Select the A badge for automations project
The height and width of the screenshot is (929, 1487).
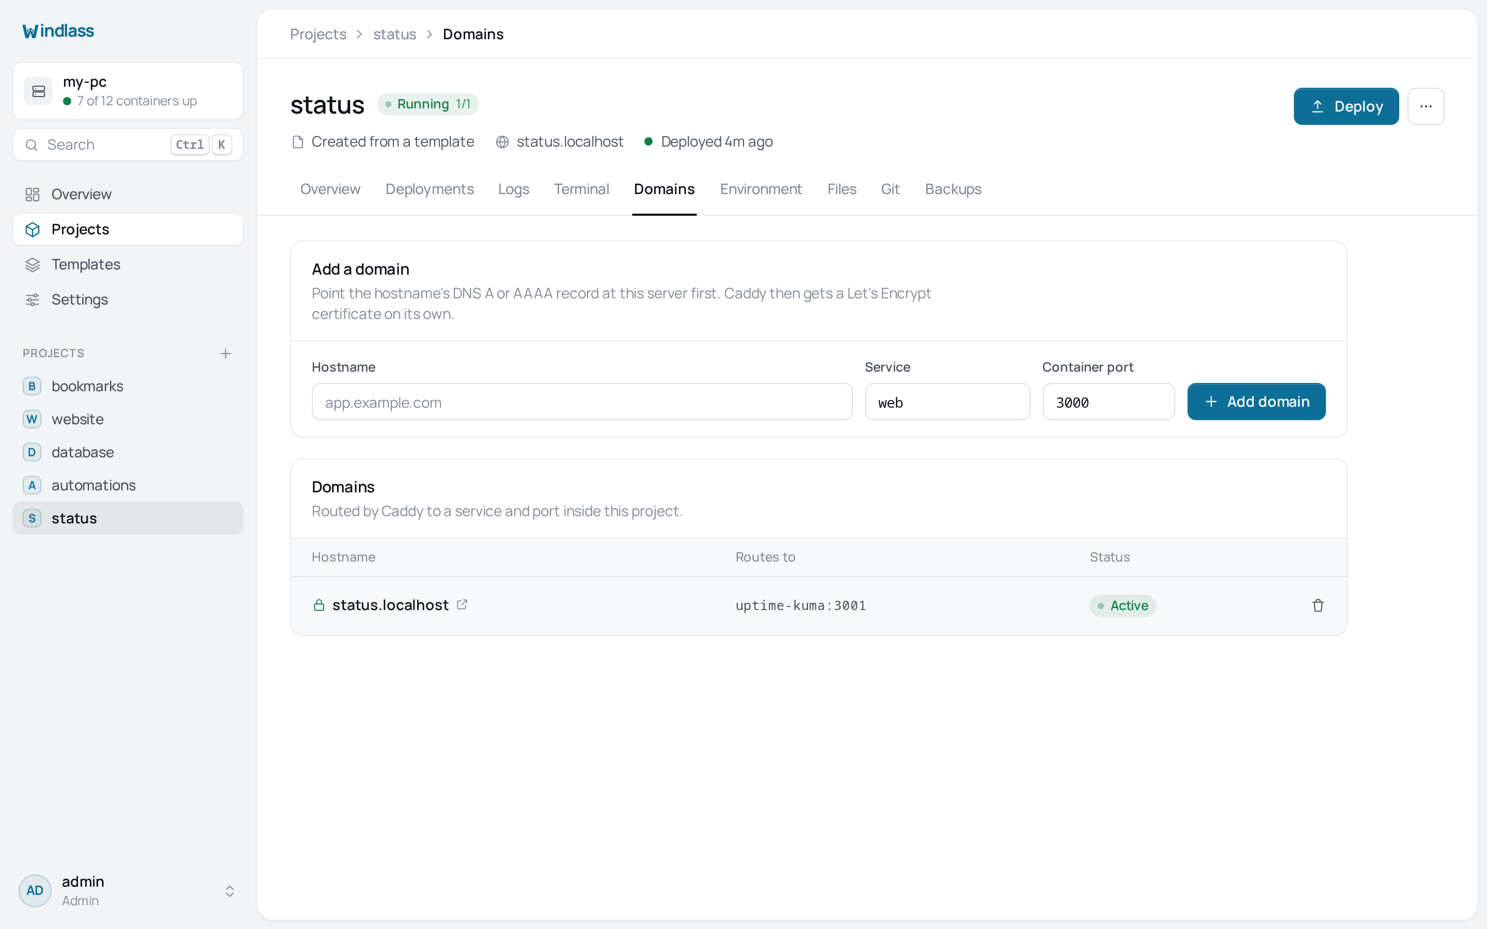click(32, 485)
